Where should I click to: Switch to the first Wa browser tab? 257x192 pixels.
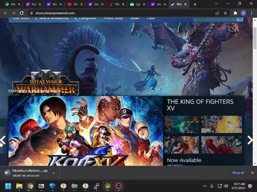coord(10,4)
